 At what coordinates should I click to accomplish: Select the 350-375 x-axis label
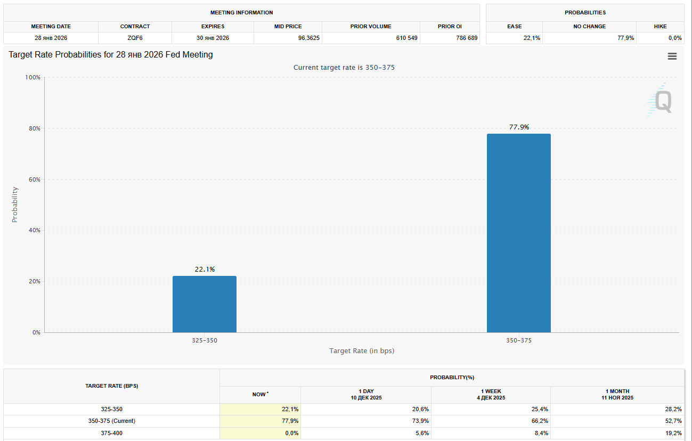(x=518, y=340)
